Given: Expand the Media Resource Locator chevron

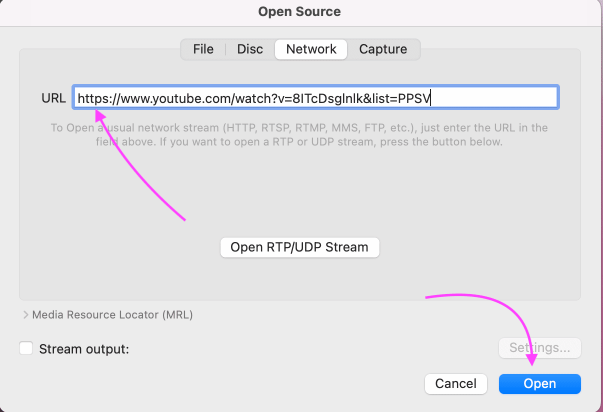Looking at the screenshot, I should click(25, 315).
